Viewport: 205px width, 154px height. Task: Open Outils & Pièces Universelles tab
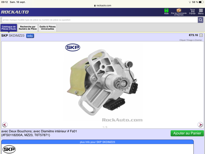[x=47, y=28]
